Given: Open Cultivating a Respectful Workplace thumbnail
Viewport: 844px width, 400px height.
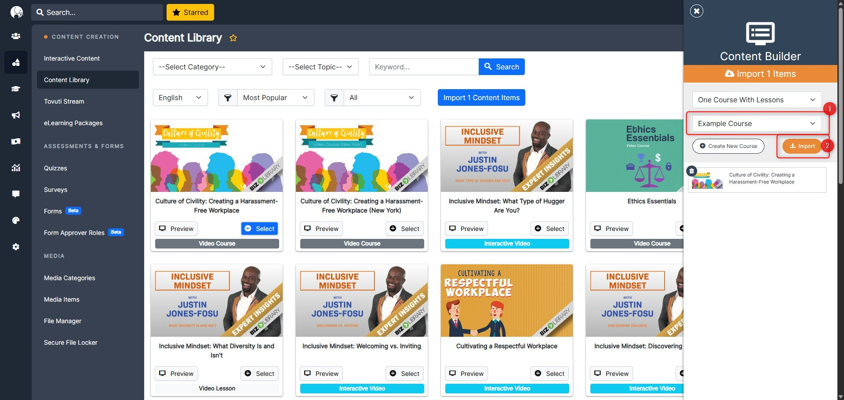Looking at the screenshot, I should tap(507, 300).
